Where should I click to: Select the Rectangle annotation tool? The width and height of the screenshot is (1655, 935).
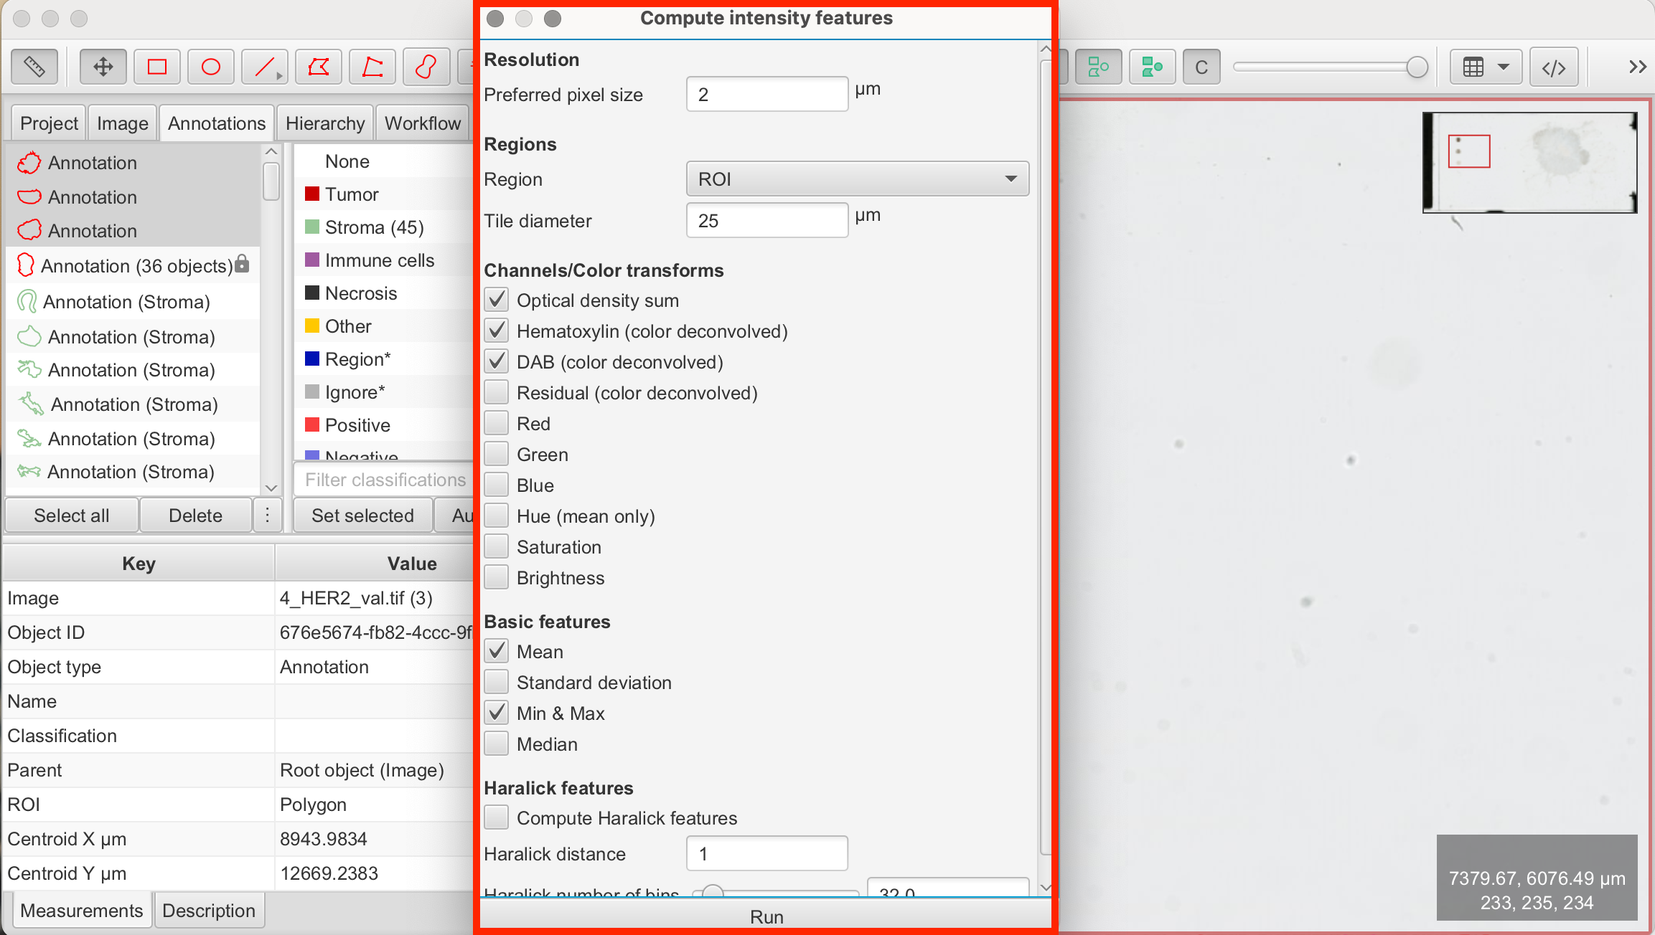(x=156, y=67)
